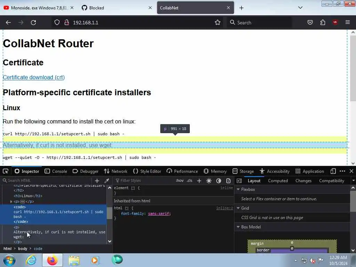Add a new CSS rule

pyautogui.click(x=199, y=181)
